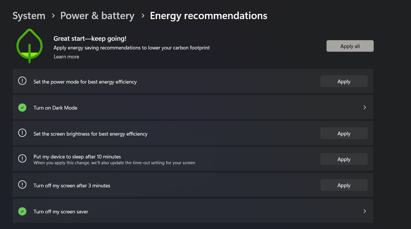Click the warning icon beside screen brightness recommendation
411x229 pixels.
point(22,133)
